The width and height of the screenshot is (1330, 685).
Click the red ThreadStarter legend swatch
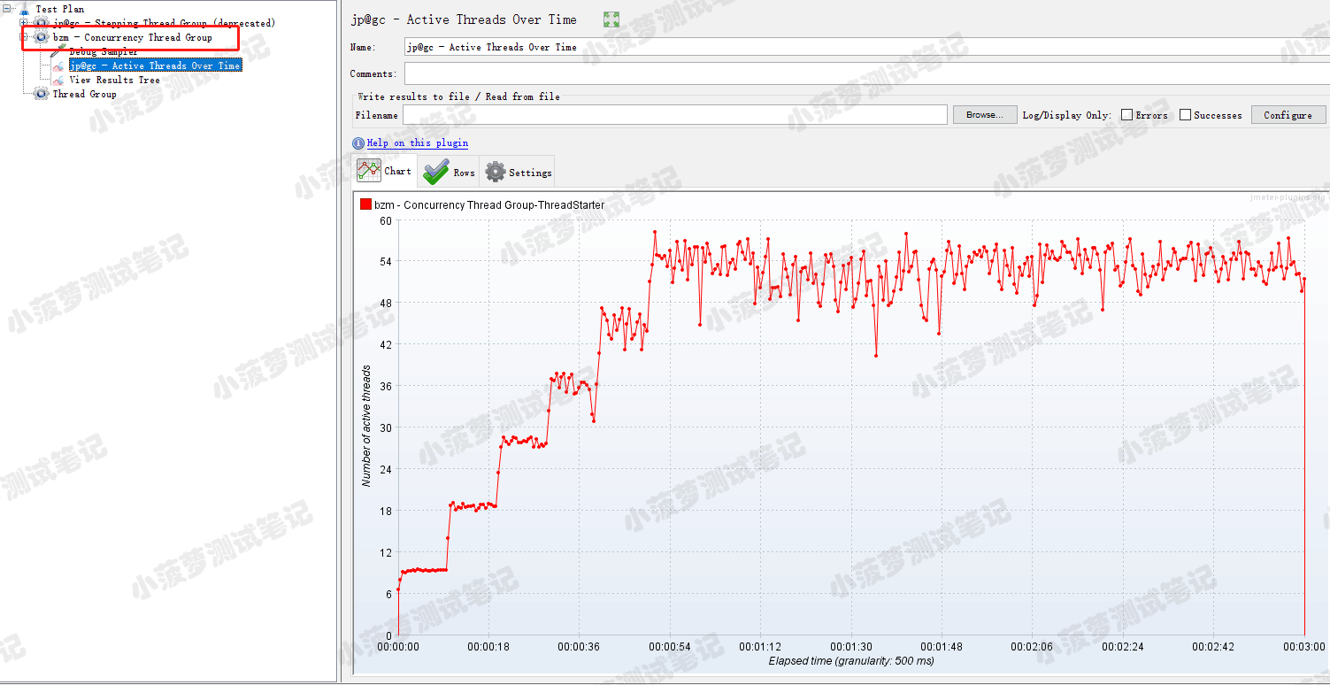coord(365,204)
